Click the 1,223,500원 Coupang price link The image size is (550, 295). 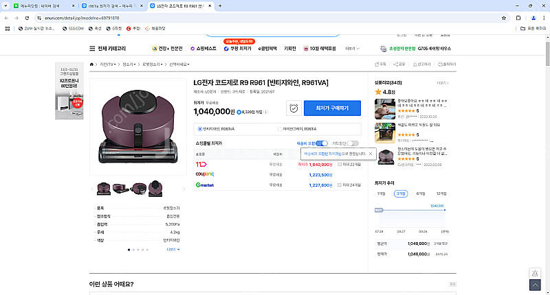point(320,175)
